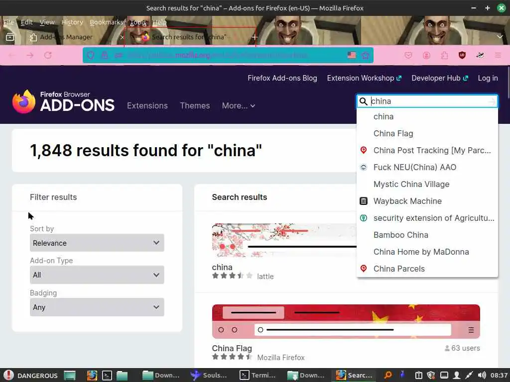Open the Extensions puzzle-piece toolbar icon
This screenshot has width=510, height=382.
(444, 55)
